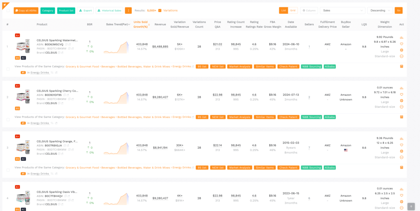Image resolution: width=420 pixels, height=211 pixels.
Task: Expand the Sales Trend(Par) column dropdown
Action: [129, 24]
